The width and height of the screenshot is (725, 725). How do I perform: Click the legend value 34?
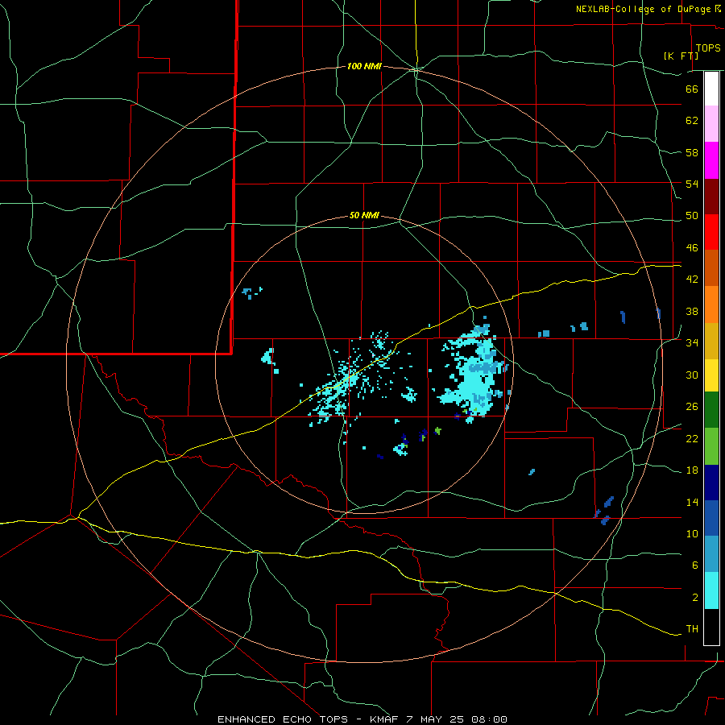(692, 343)
